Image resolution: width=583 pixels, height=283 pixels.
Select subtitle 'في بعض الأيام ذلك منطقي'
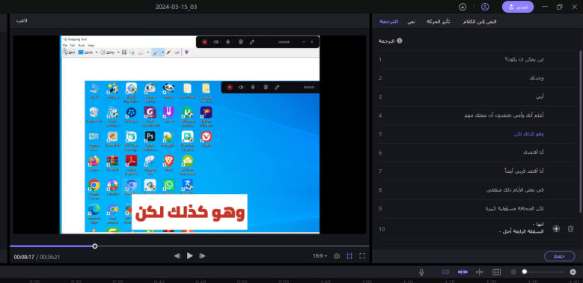pyautogui.click(x=477, y=189)
